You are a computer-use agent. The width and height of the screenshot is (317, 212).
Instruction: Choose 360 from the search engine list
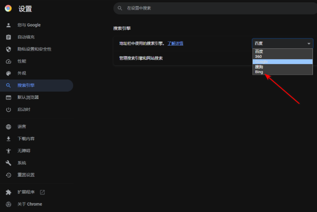click(x=282, y=57)
